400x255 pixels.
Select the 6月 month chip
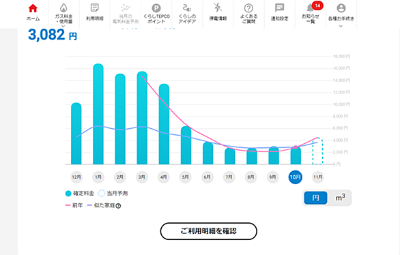(207, 177)
